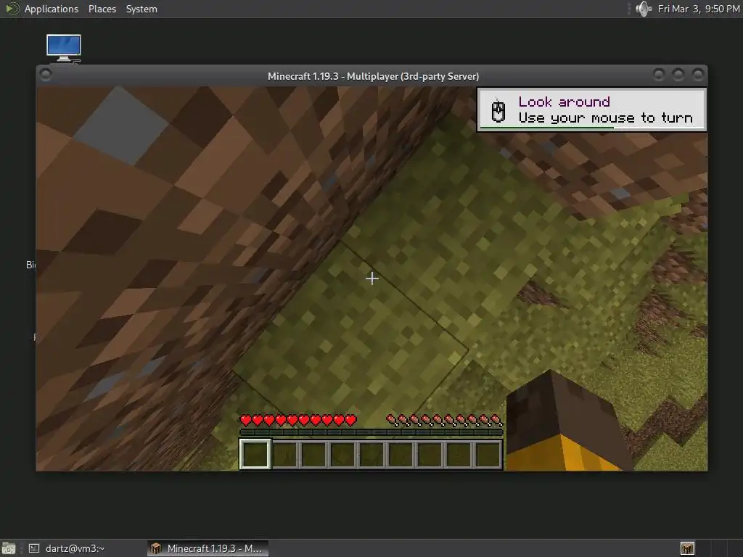Screen dimensions: 743x557
Task: Click the mouse icon in tutorial toast
Action: tap(498, 110)
